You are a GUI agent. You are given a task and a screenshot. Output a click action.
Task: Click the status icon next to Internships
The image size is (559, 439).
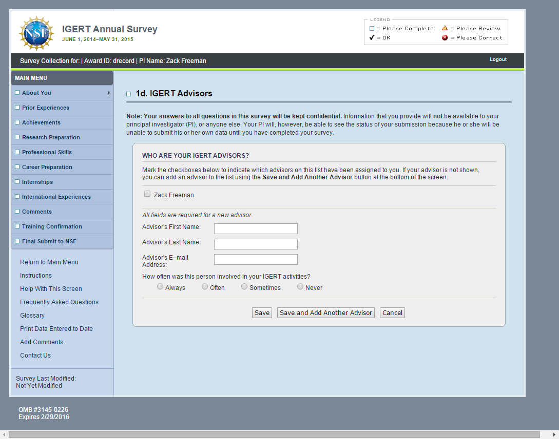coord(17,182)
